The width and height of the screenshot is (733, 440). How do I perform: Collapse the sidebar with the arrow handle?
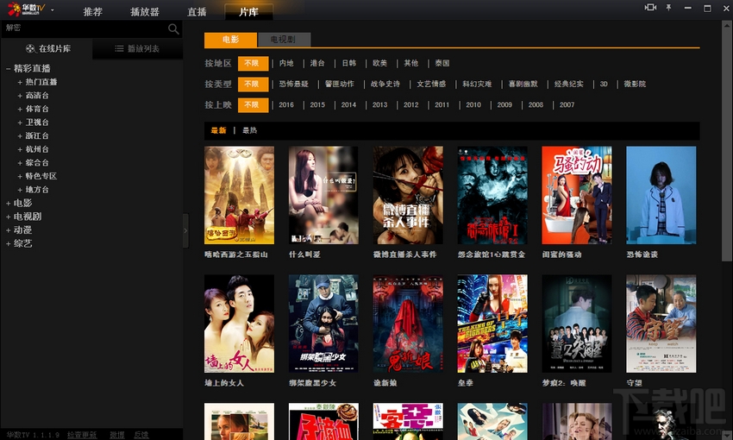tap(185, 230)
